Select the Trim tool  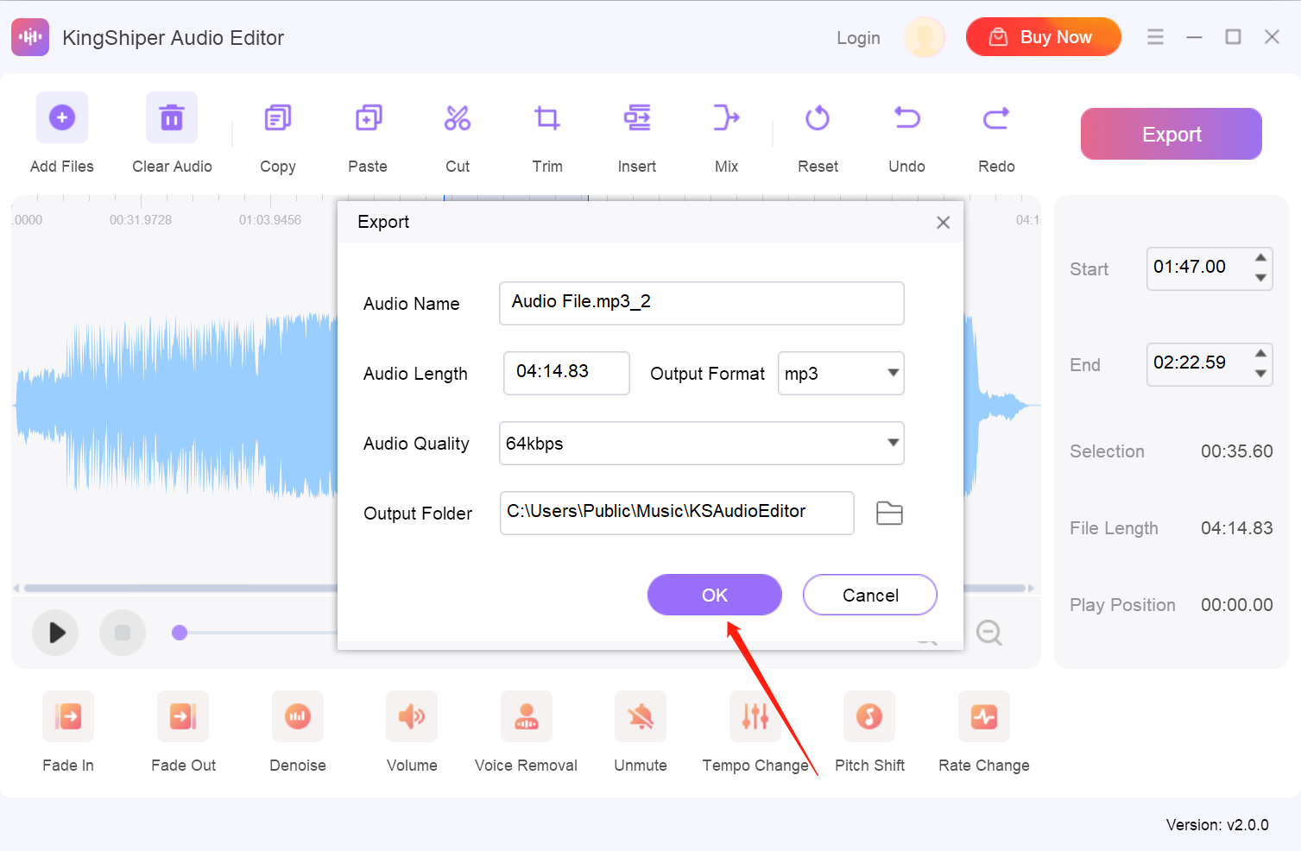(x=547, y=117)
